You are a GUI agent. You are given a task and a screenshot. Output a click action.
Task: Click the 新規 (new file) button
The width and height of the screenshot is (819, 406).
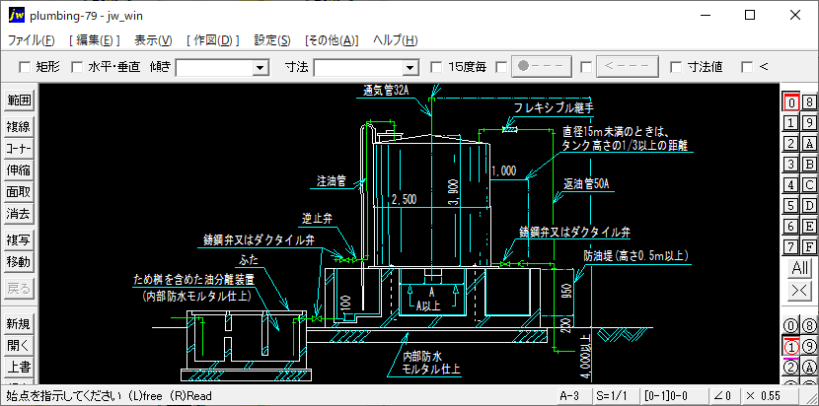point(19,324)
